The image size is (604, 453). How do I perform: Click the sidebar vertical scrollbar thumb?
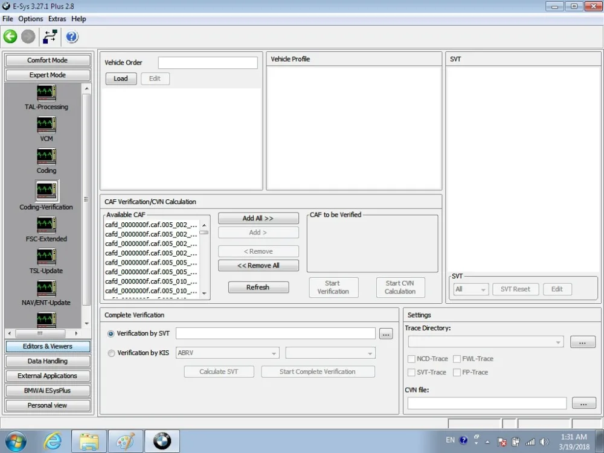[86, 199]
